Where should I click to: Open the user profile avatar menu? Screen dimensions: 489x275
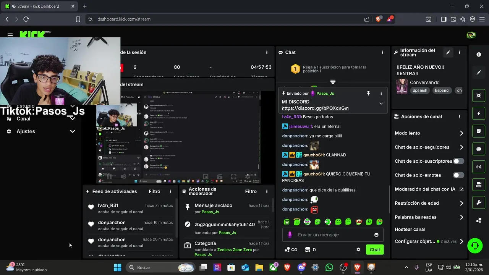click(x=471, y=35)
